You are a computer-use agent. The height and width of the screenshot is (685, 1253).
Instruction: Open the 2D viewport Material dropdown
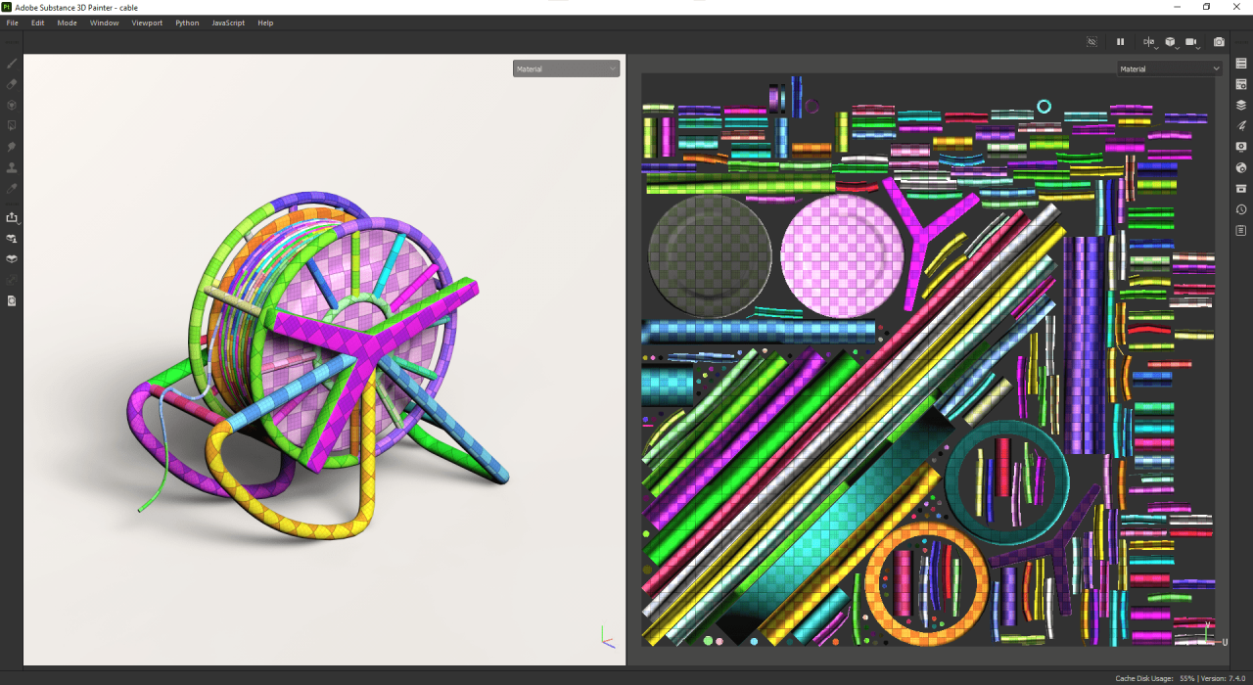(1170, 68)
